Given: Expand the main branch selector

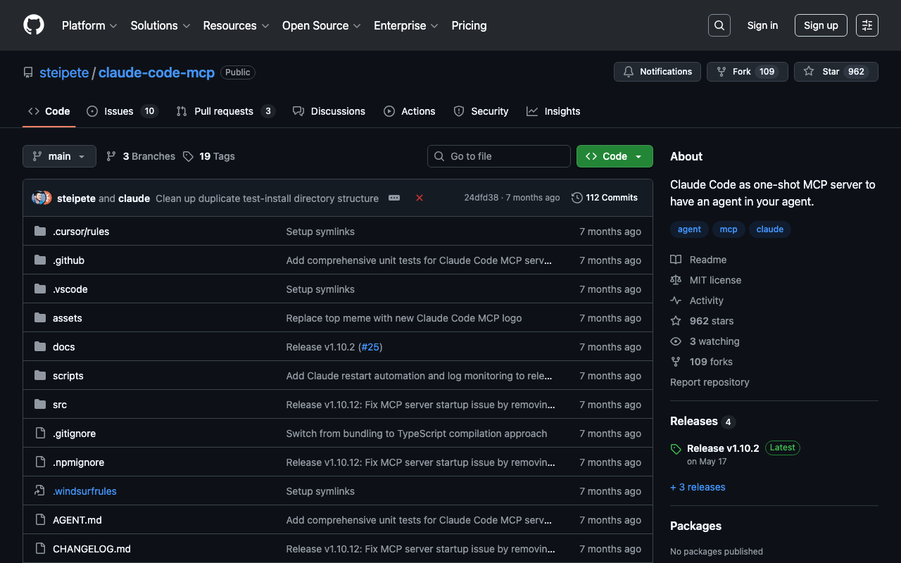Looking at the screenshot, I should coord(59,156).
